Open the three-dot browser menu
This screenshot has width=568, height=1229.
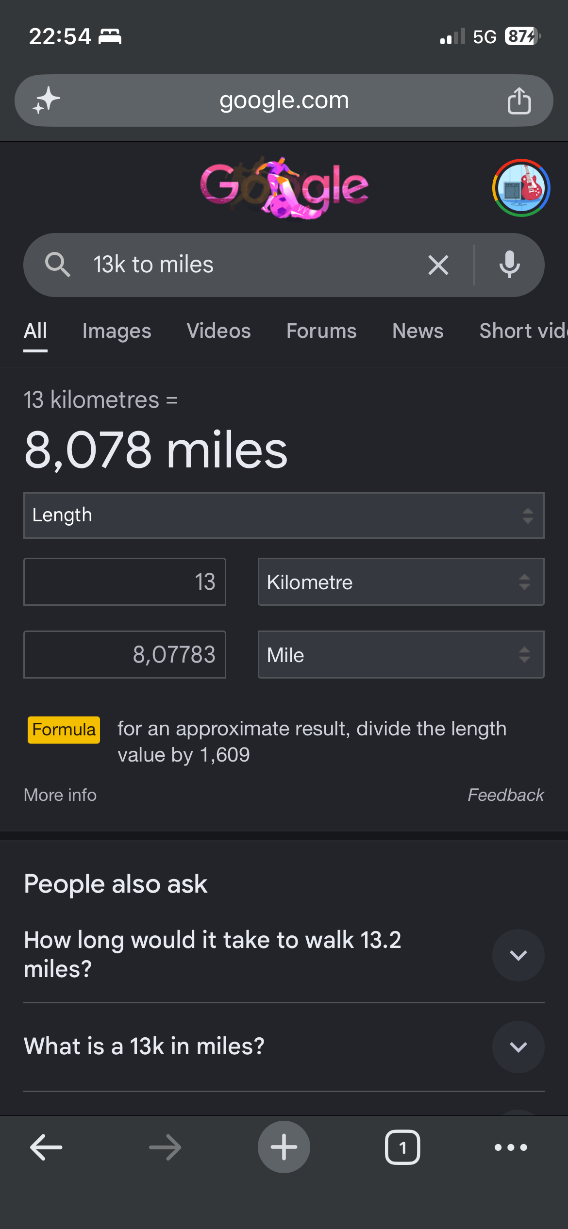tap(511, 1147)
